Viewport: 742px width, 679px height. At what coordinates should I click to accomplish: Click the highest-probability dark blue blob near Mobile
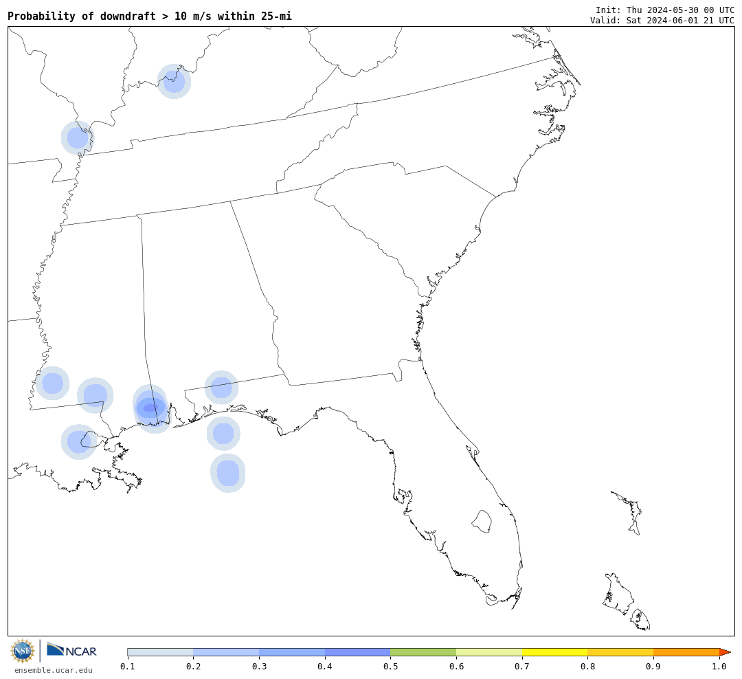click(150, 408)
